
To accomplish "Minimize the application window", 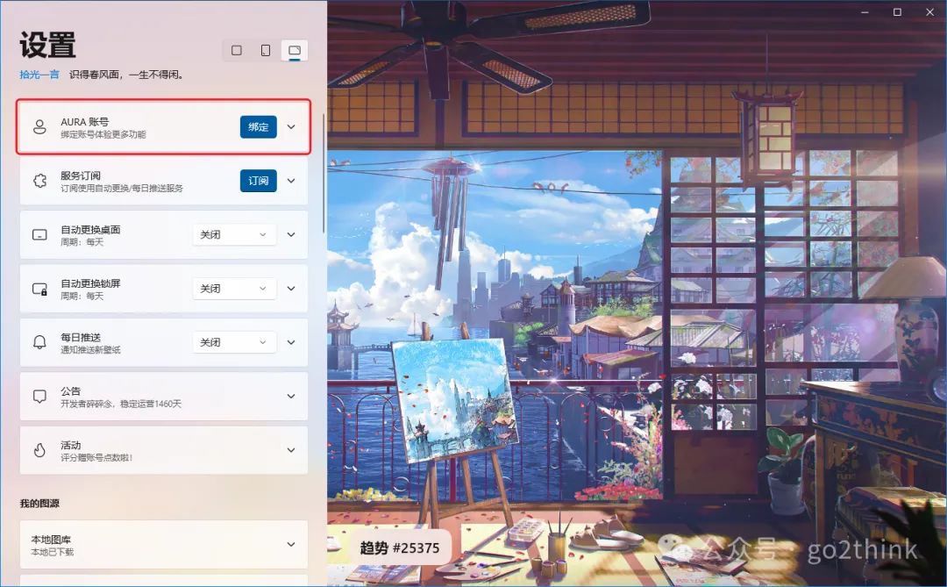I will coord(865,12).
